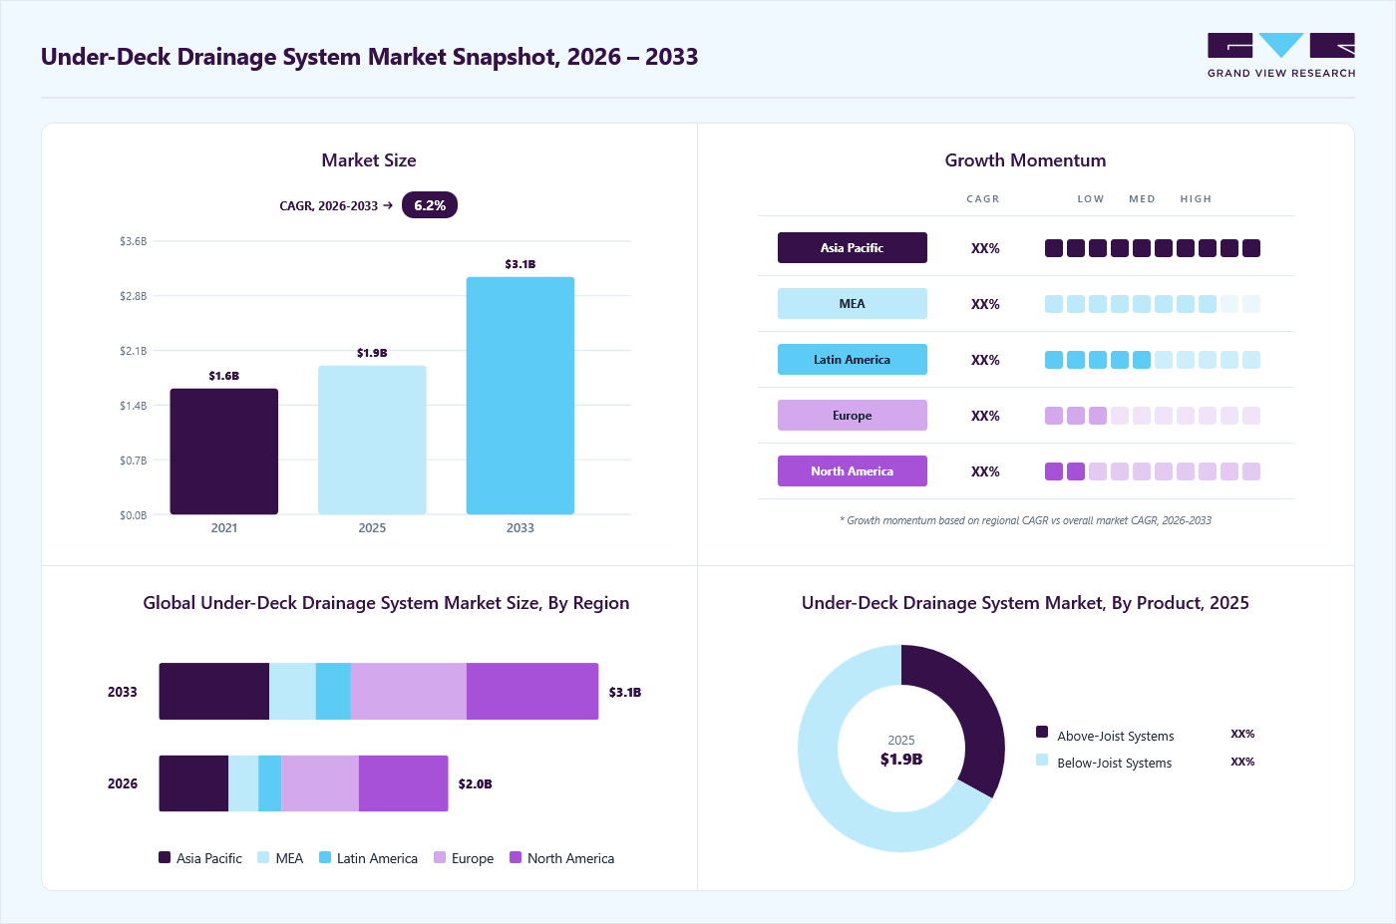
Task: Click the Latin America region label
Action: point(853,360)
